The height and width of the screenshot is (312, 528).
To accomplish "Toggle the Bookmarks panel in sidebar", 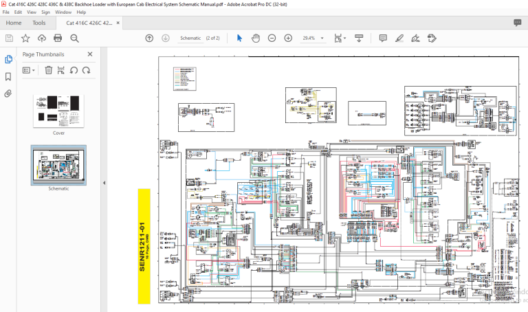I will [x=8, y=77].
